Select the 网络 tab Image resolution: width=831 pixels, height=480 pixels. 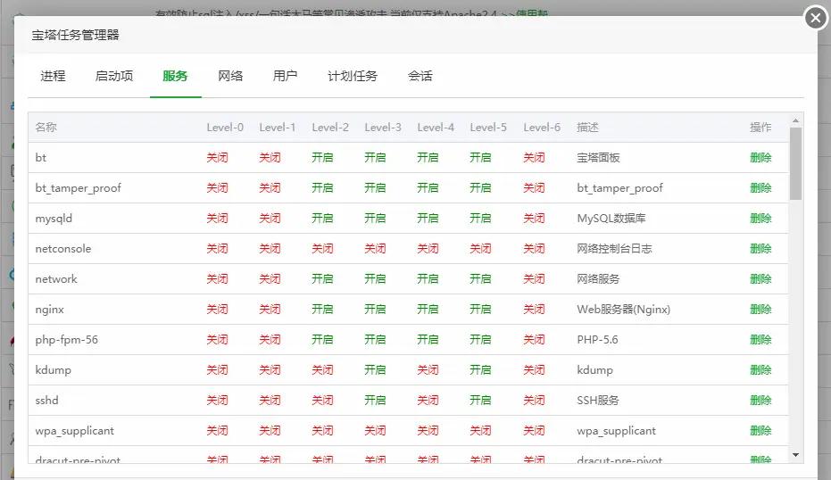tap(230, 76)
